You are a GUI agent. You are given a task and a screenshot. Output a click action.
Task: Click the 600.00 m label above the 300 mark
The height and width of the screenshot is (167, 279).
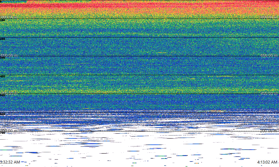(9, 55)
